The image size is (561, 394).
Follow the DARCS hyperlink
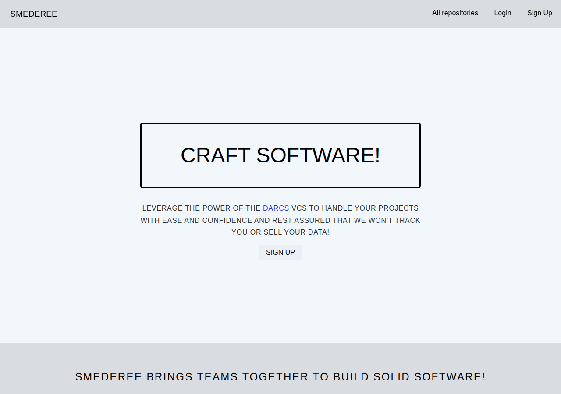tap(276, 208)
